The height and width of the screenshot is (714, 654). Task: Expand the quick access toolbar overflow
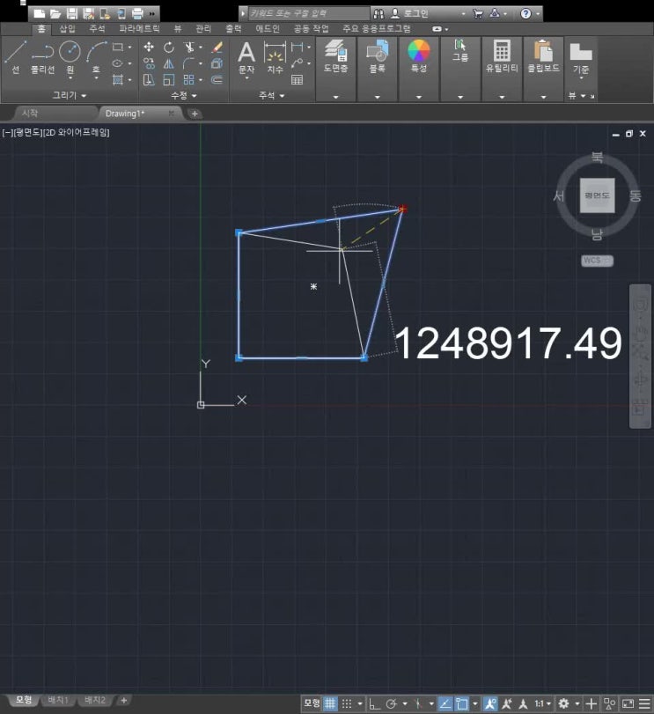tap(152, 14)
